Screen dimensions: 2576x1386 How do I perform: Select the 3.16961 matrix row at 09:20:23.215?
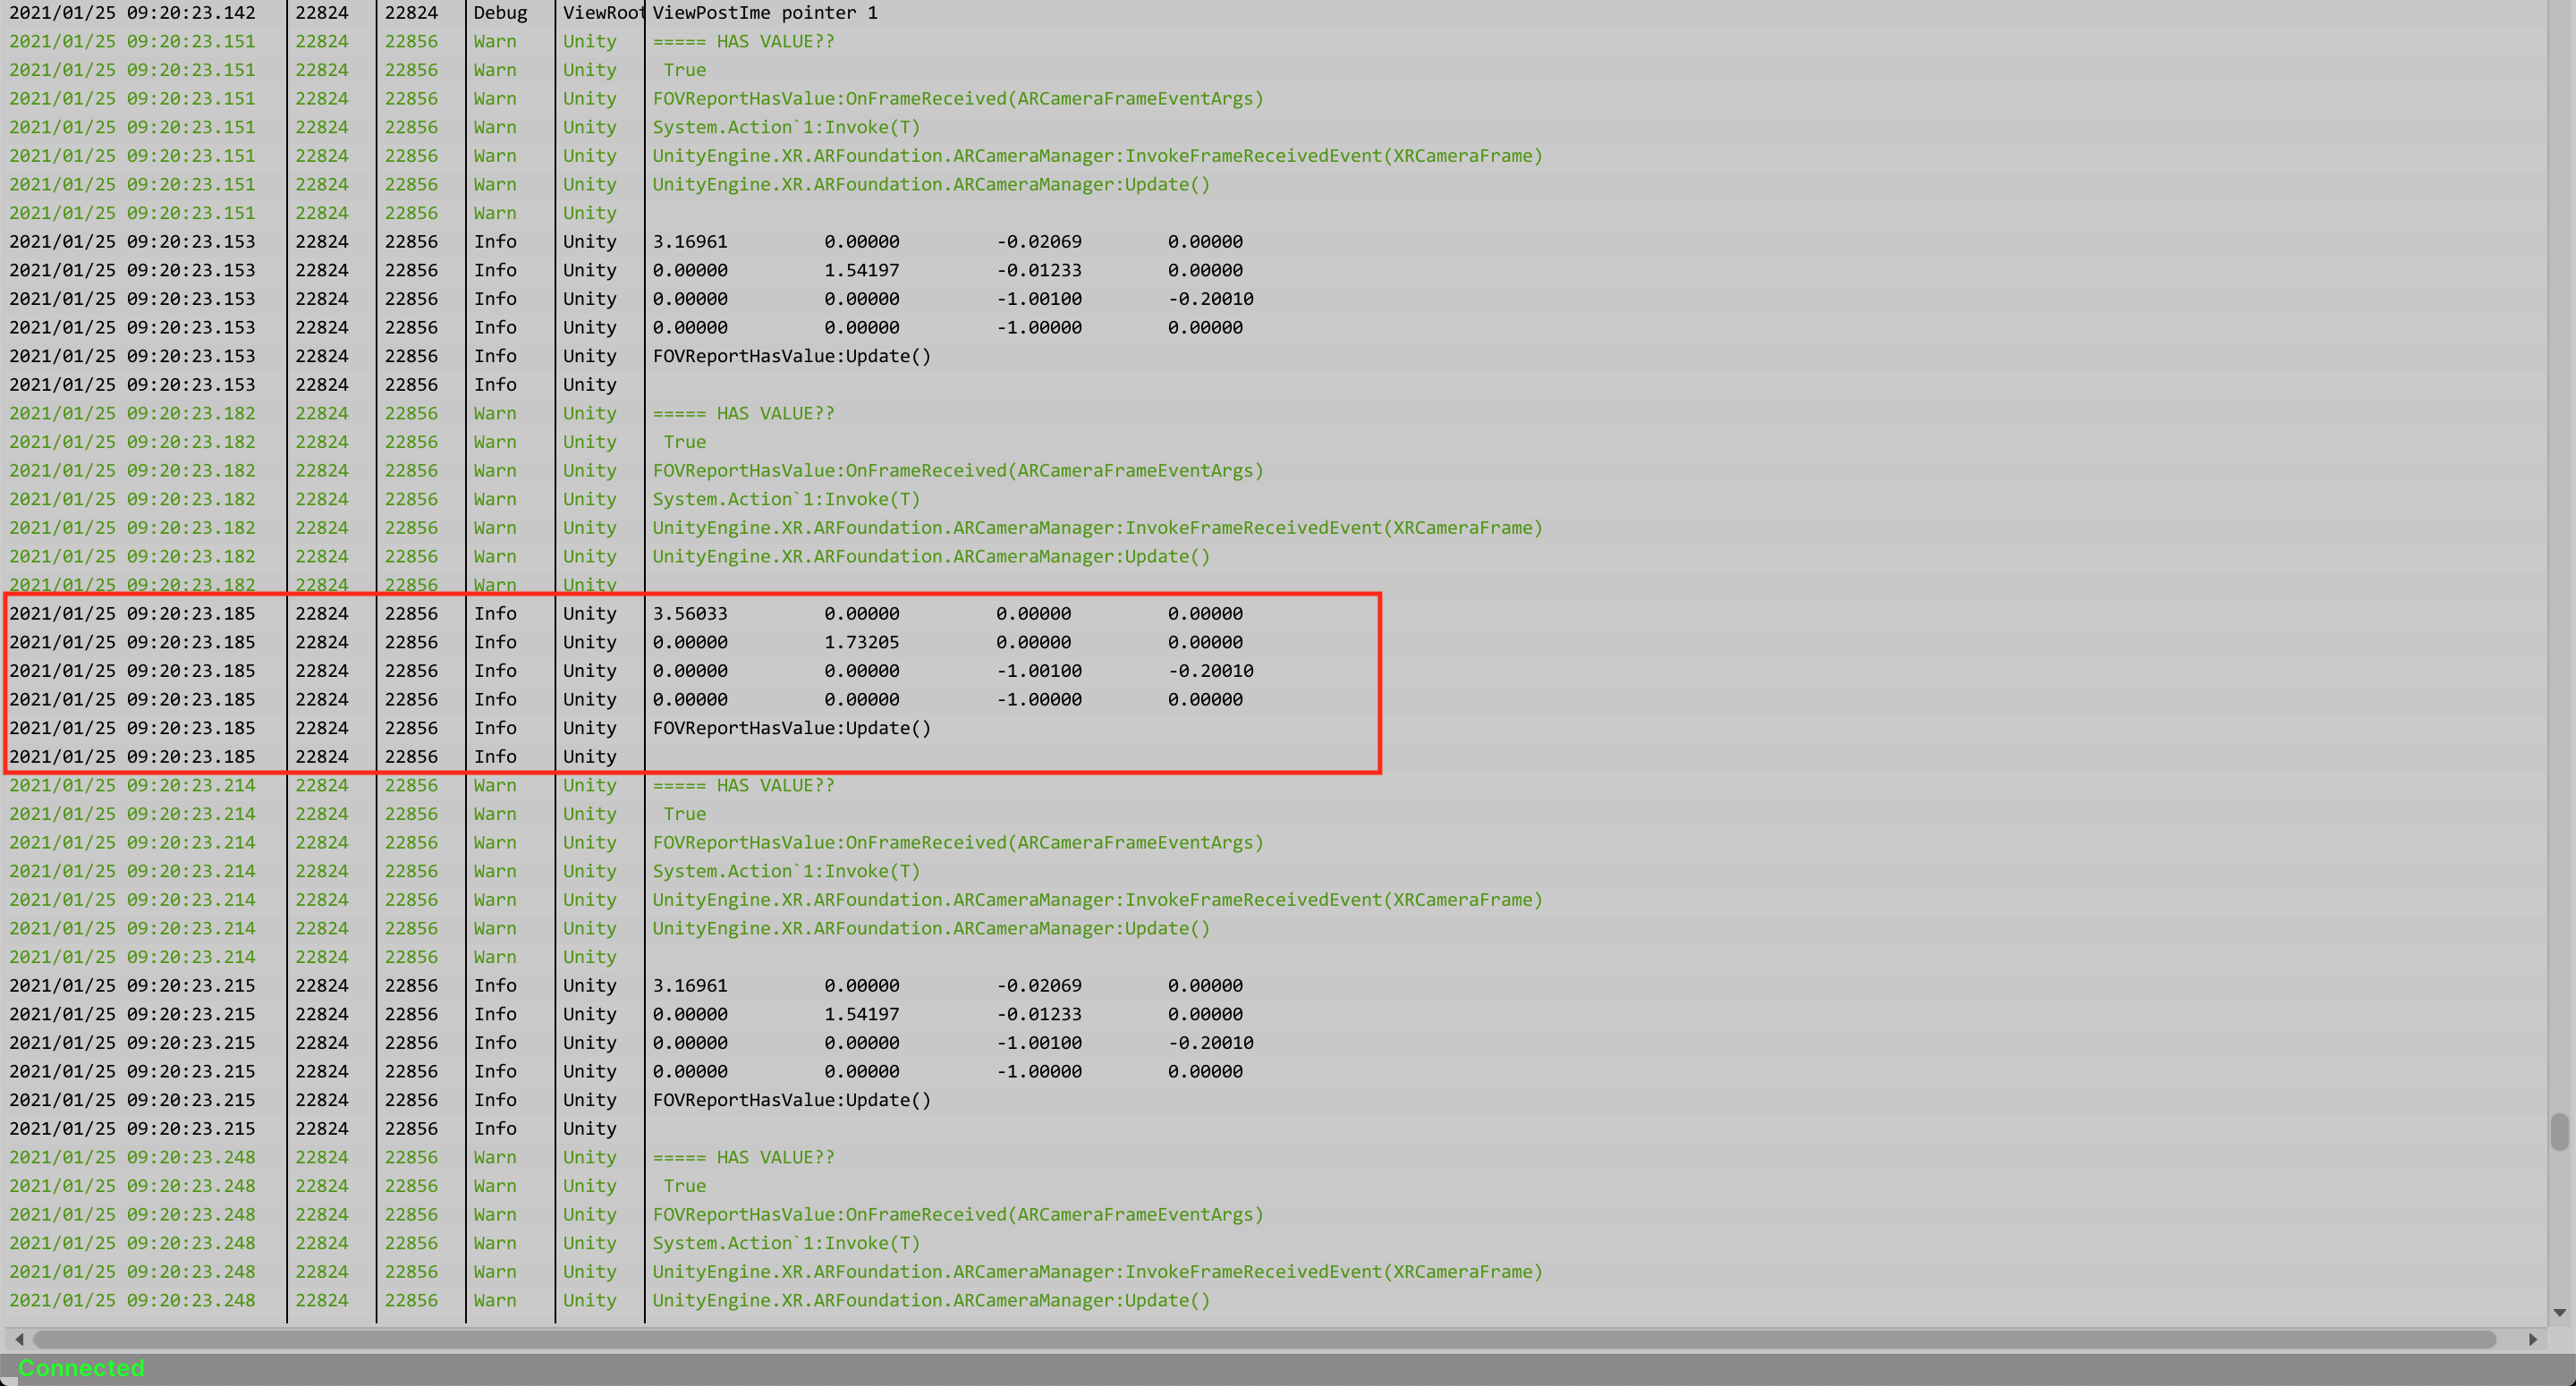coord(690,985)
